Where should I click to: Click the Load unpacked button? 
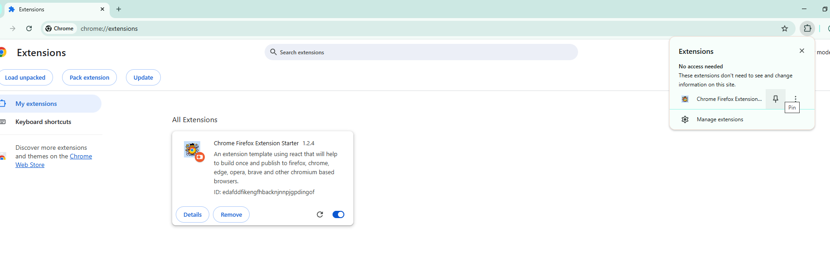point(25,77)
